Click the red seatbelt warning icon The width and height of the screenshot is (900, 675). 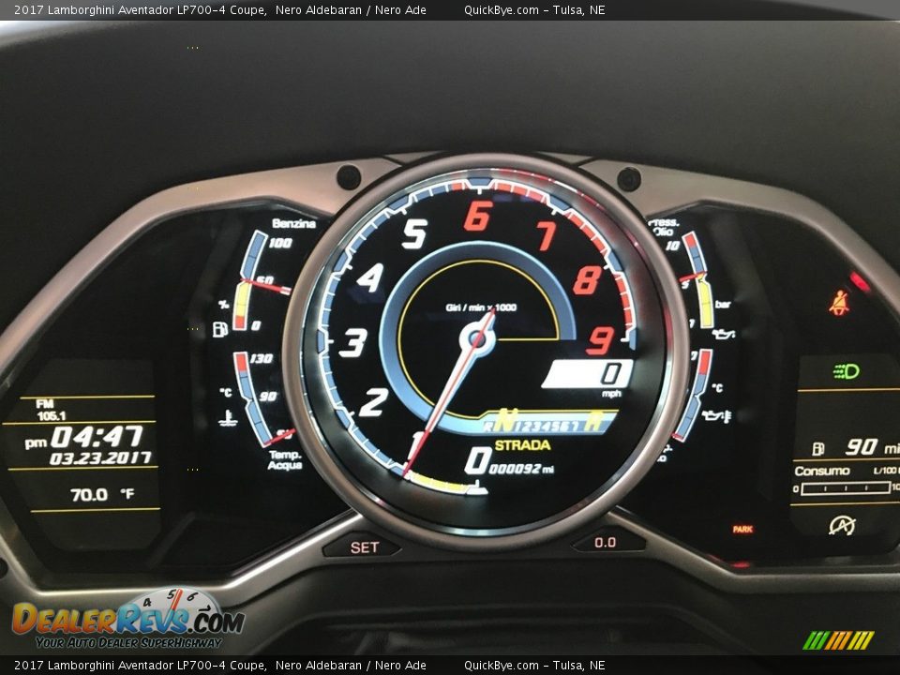pyautogui.click(x=839, y=303)
